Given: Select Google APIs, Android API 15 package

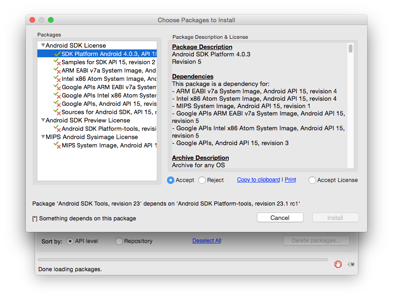Looking at the screenshot, I should [109, 104].
